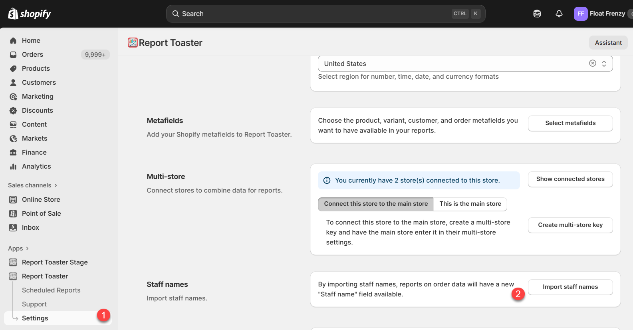Open the region dropdown arrows

604,64
